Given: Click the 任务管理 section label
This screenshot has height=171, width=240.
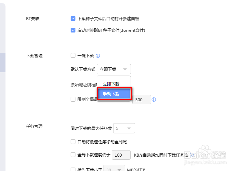Looking at the screenshot, I should (x=34, y=127).
